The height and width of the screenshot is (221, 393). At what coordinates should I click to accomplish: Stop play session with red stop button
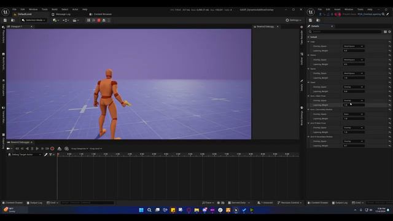click(x=99, y=20)
